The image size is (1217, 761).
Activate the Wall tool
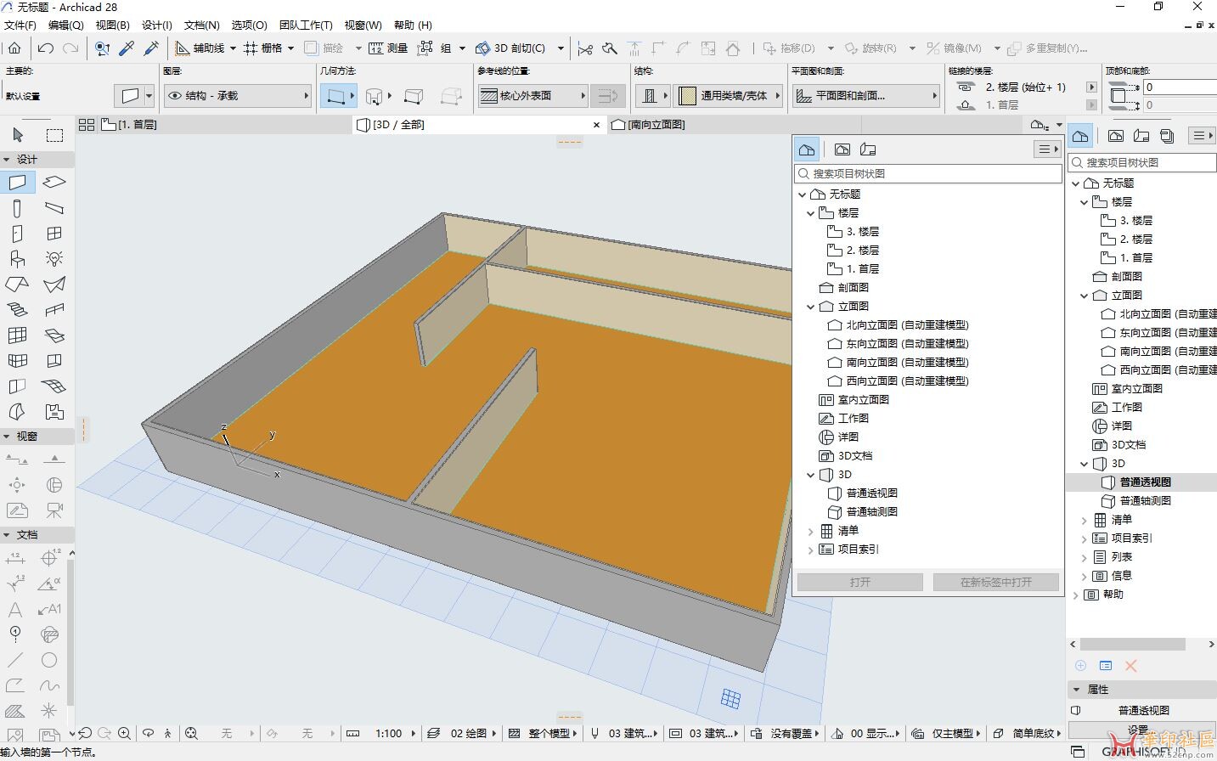click(x=18, y=183)
